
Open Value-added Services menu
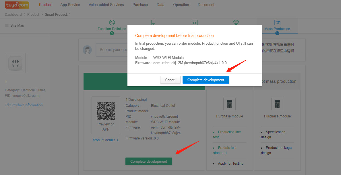point(106,5)
